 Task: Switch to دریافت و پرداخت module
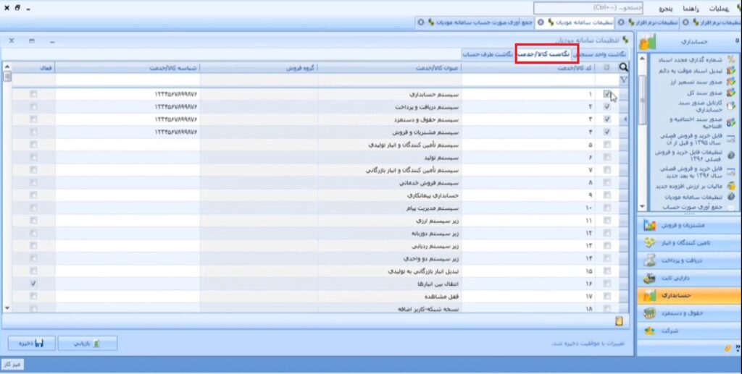tap(688, 260)
